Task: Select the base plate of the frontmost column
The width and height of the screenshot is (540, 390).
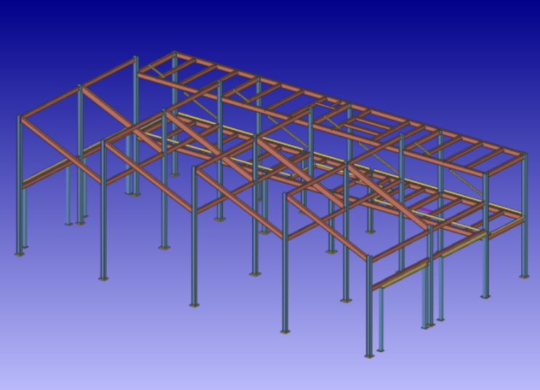Action: click(369, 356)
